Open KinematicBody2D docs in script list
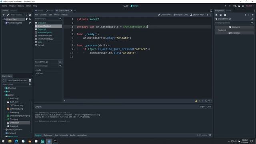The image size is (256, 144). tap(45, 39)
